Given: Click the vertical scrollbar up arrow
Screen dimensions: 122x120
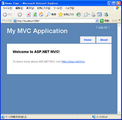Looking at the screenshot, I should (x=119, y=25).
